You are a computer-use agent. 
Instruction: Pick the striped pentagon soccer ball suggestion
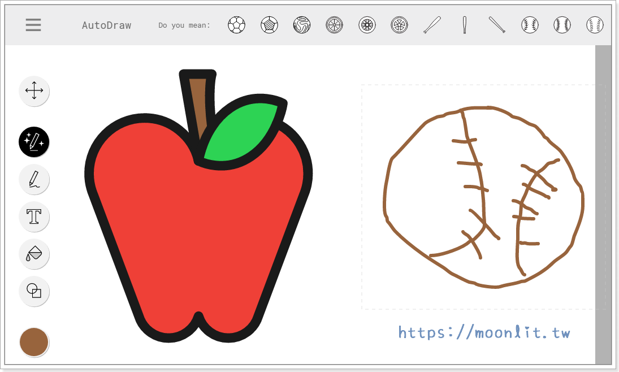pos(270,25)
